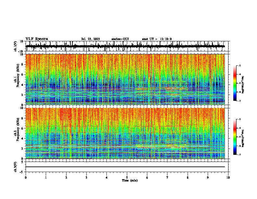Image resolution: width=257 pixels, height=199 pixels.
Task: Click the "-7" label on ch.2 color scale
Action: click(x=239, y=154)
